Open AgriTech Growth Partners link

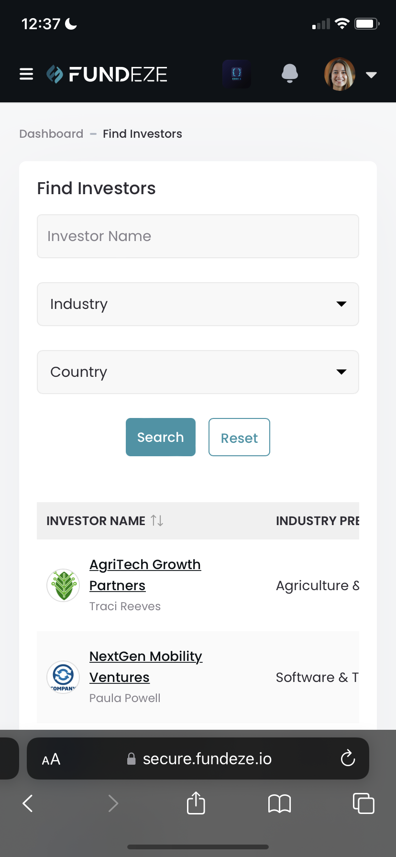pyautogui.click(x=145, y=575)
